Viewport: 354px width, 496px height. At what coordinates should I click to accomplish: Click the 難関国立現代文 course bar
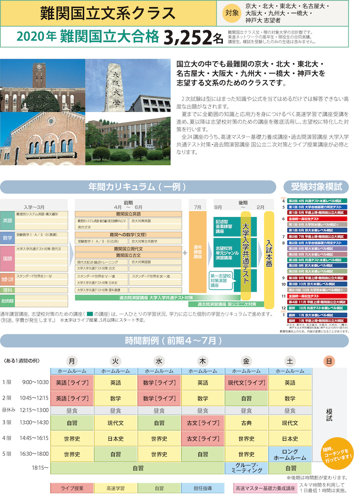click(x=128, y=249)
